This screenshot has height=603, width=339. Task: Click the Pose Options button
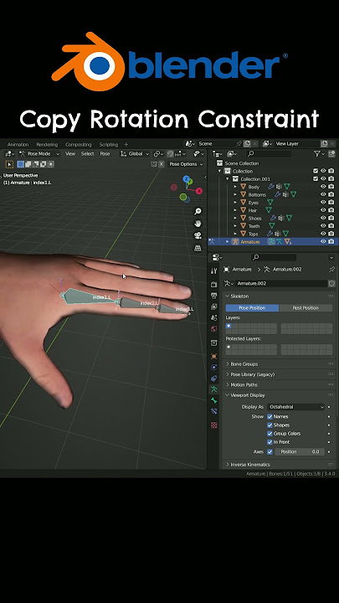pyautogui.click(x=186, y=164)
